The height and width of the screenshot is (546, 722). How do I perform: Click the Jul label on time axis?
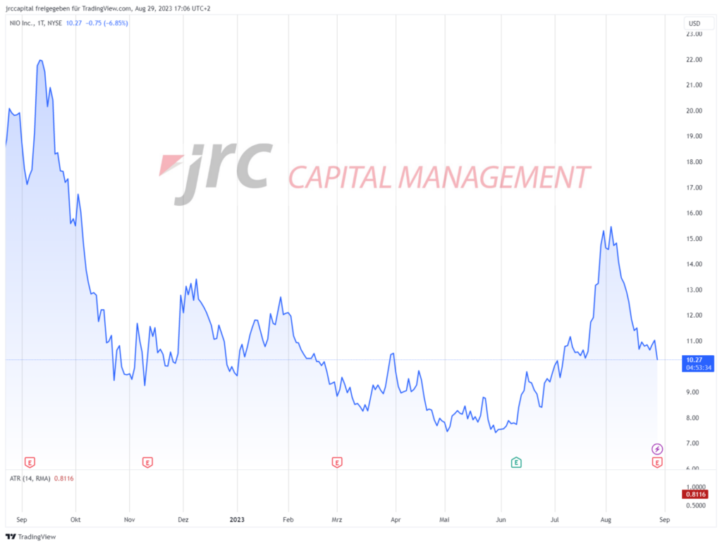point(555,520)
